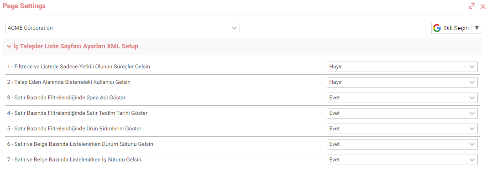Click the chevron arrow of ACME Corporation dropdown

coord(234,28)
